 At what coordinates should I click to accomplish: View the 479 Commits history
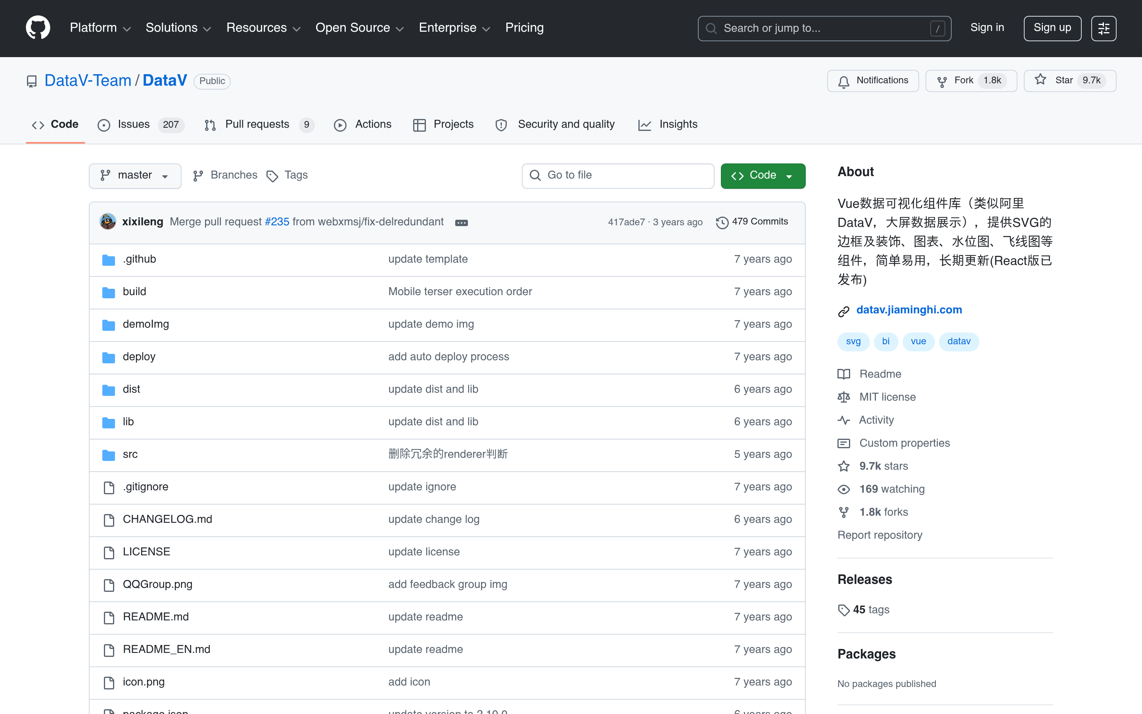pyautogui.click(x=752, y=222)
